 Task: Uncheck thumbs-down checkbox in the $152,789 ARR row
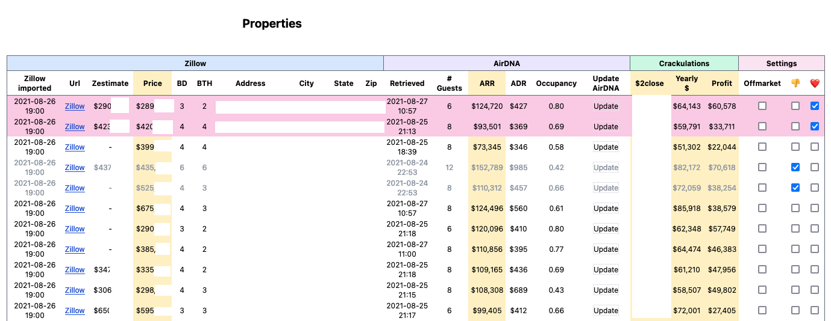coord(795,167)
